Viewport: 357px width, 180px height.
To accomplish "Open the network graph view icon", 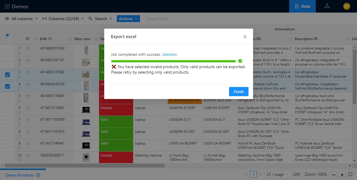I will (x=327, y=6).
